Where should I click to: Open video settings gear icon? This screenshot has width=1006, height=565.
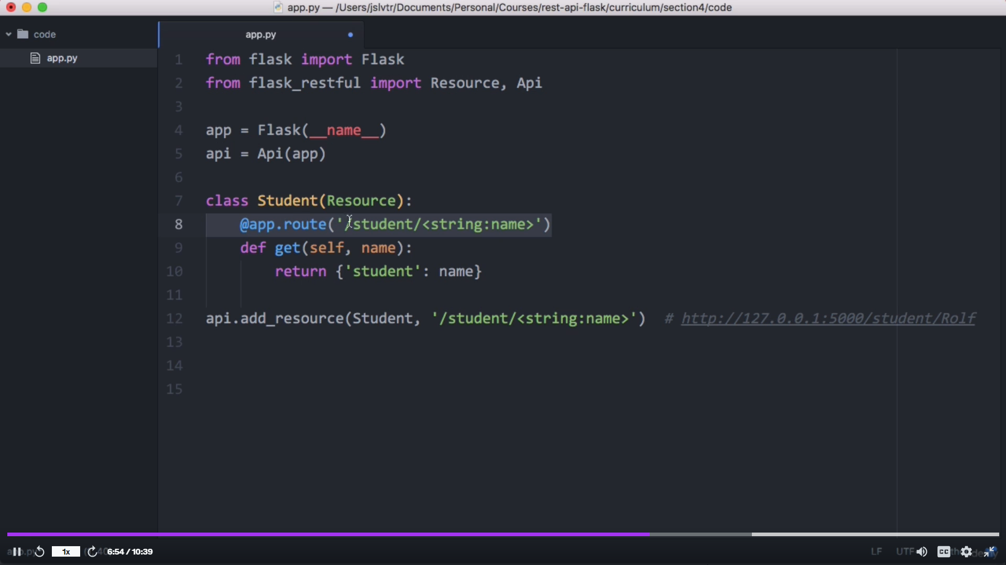click(967, 551)
